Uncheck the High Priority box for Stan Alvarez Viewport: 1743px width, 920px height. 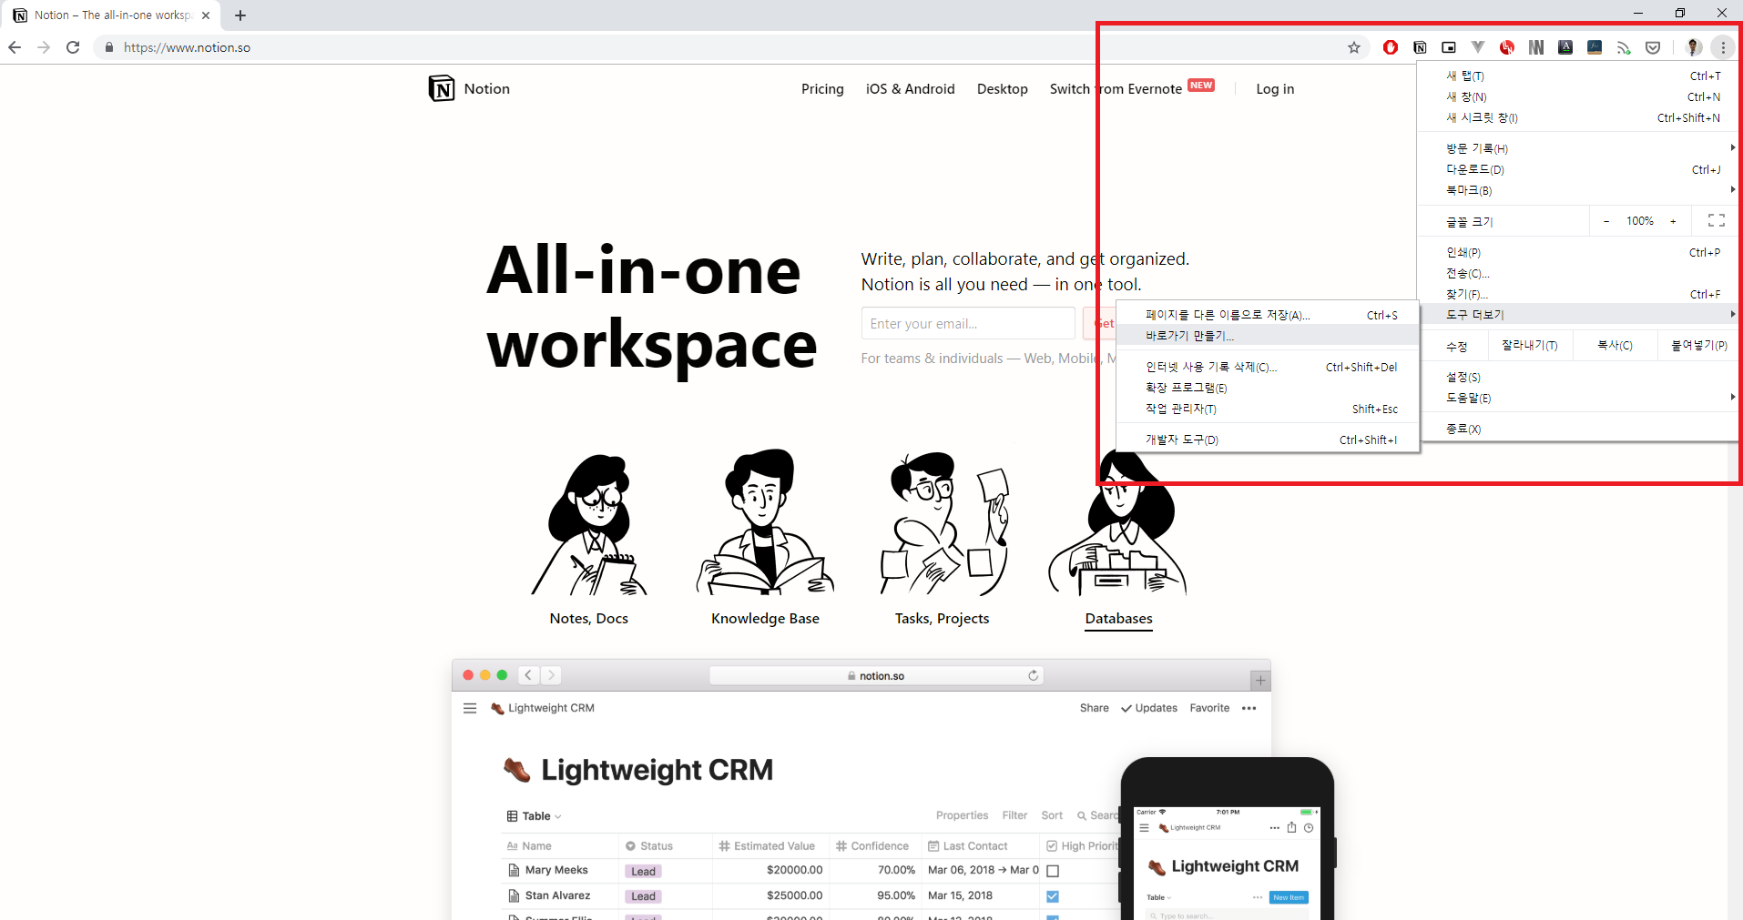(1053, 896)
